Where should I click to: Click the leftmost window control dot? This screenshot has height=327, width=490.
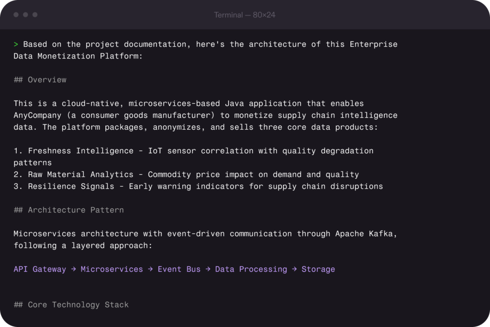[x=16, y=15]
